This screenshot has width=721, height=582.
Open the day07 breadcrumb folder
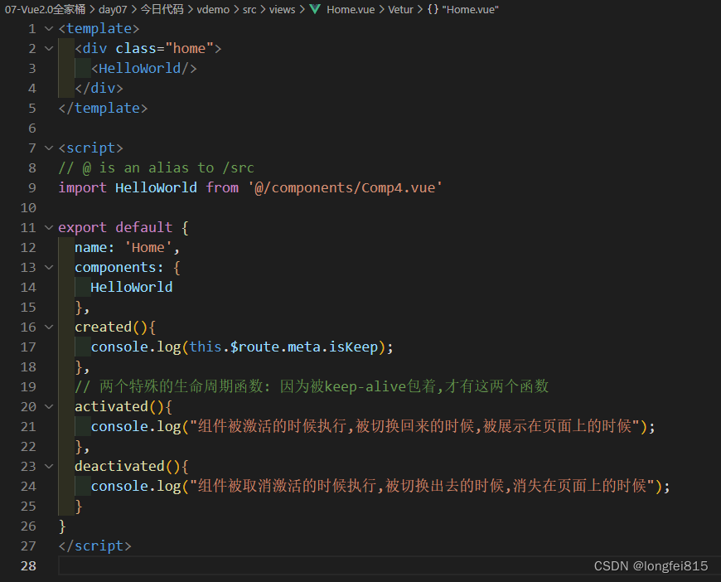pos(112,9)
